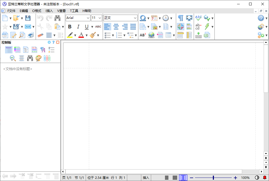Click the help question mark icon

point(261,18)
